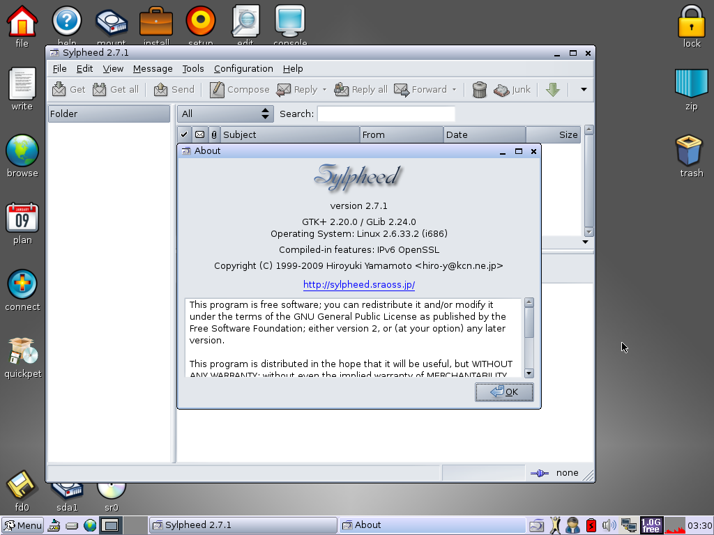Sort by Date column header
Image resolution: width=714 pixels, height=535 pixels.
pos(485,134)
